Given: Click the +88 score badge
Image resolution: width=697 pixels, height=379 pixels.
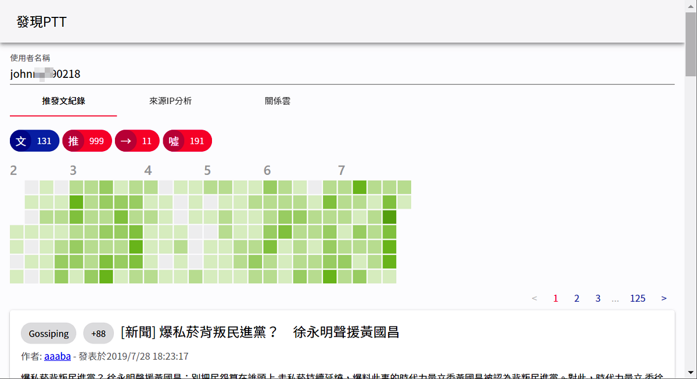Looking at the screenshot, I should point(99,333).
